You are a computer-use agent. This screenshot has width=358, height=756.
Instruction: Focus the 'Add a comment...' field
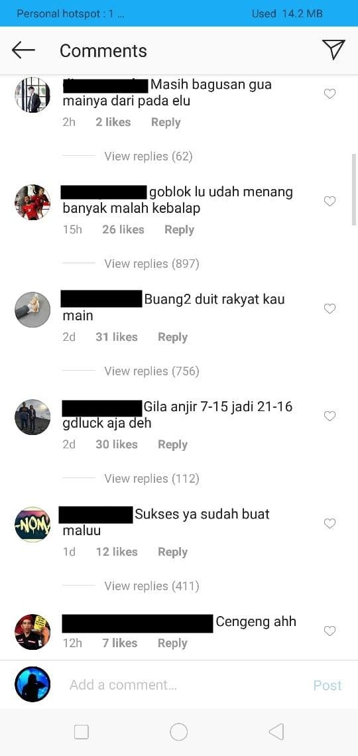tap(183, 685)
